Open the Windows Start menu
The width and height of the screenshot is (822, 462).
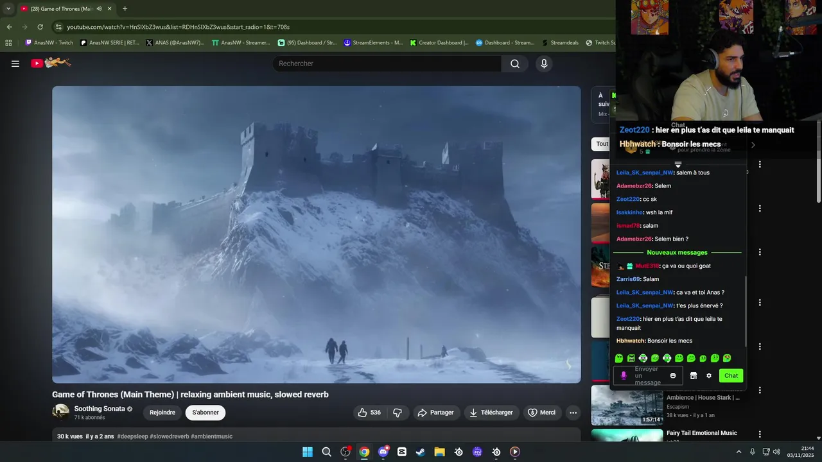coord(308,452)
